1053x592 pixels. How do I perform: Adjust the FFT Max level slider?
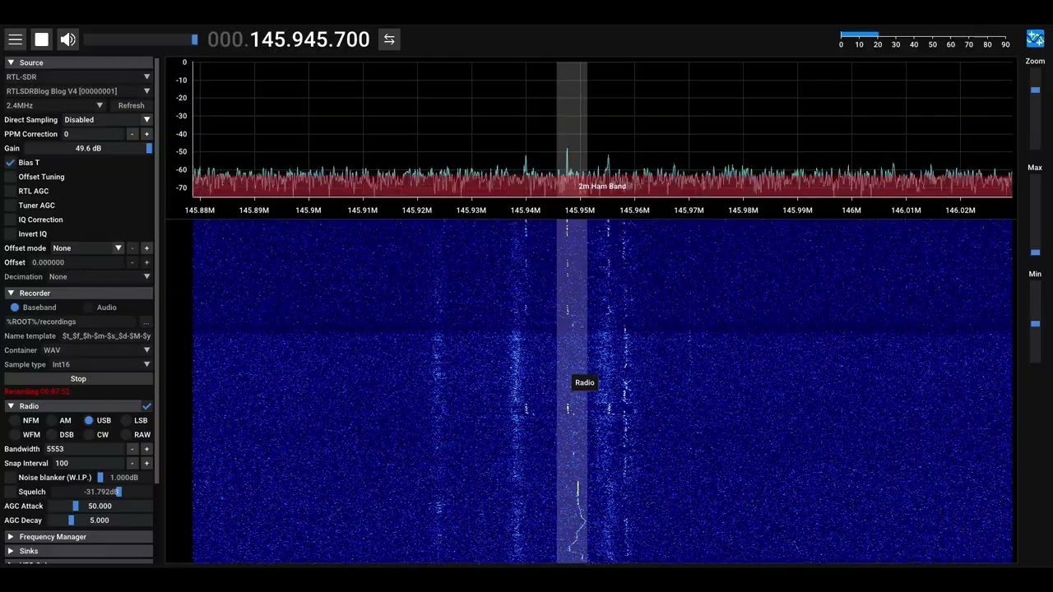click(1035, 216)
